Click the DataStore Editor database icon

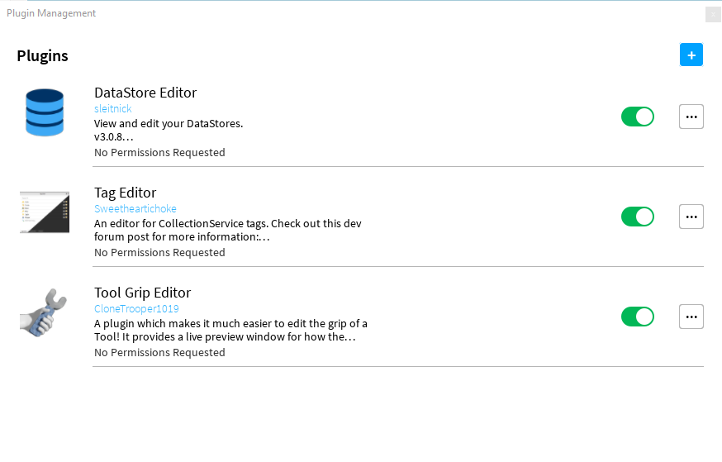coord(45,112)
